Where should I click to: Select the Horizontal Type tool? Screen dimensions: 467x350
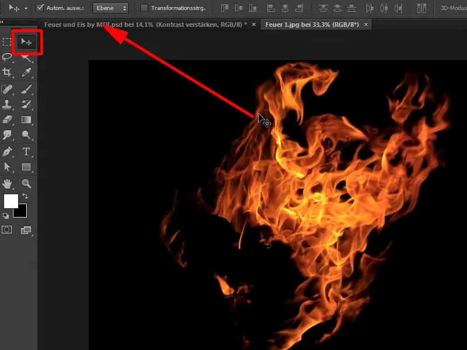pos(26,152)
